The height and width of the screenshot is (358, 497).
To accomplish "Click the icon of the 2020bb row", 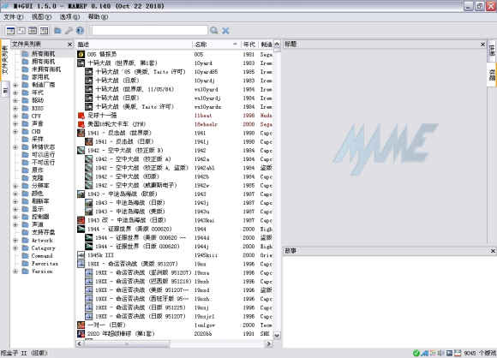I will (81, 334).
